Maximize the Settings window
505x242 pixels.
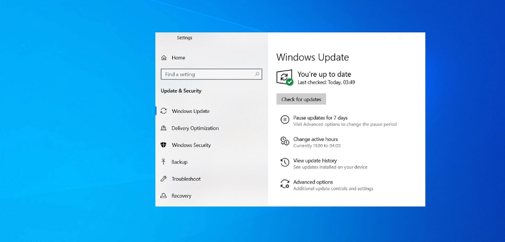coord(401,38)
